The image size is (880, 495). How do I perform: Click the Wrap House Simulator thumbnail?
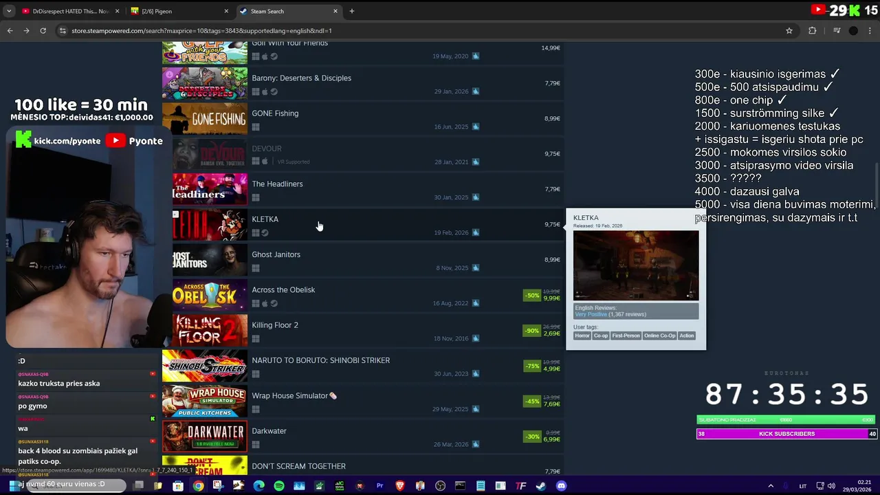[x=205, y=401]
